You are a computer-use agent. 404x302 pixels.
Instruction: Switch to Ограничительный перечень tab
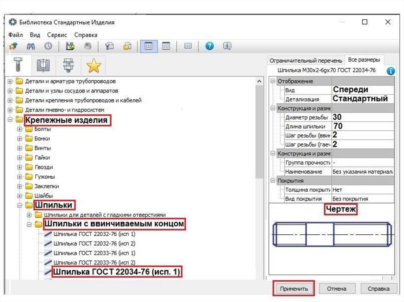pyautogui.click(x=305, y=61)
